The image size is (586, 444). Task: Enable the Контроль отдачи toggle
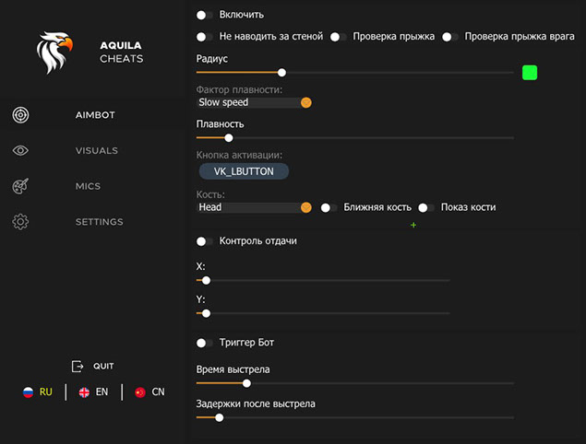(x=204, y=241)
